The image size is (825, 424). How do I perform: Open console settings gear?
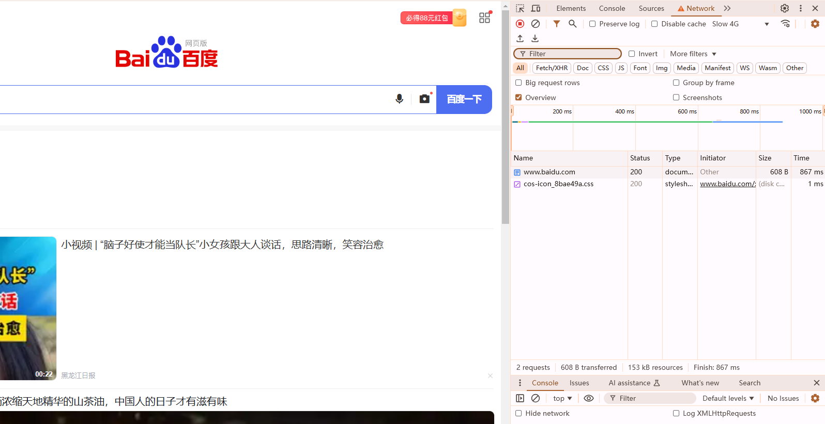[x=815, y=398]
